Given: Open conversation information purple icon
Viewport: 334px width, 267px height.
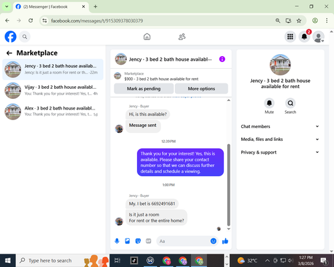Looking at the screenshot, I should pyautogui.click(x=222, y=59).
